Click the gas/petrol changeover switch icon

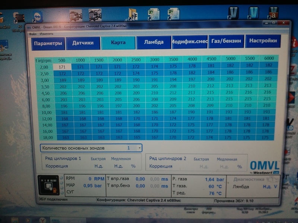pos(48,185)
